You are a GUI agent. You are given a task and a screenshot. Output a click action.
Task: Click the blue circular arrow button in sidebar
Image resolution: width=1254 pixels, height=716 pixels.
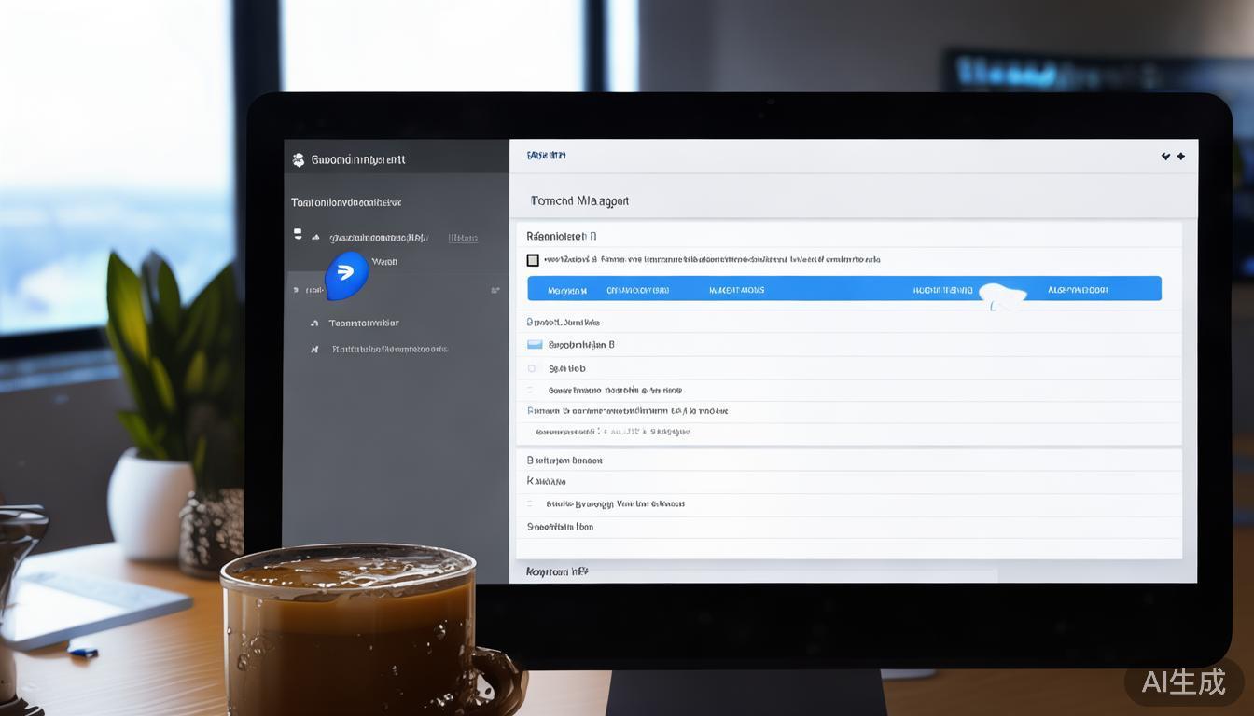click(x=346, y=274)
